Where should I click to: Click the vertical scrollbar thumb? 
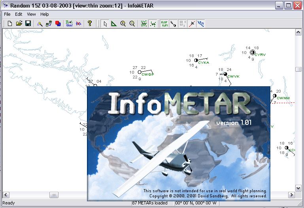pyautogui.click(x=298, y=69)
